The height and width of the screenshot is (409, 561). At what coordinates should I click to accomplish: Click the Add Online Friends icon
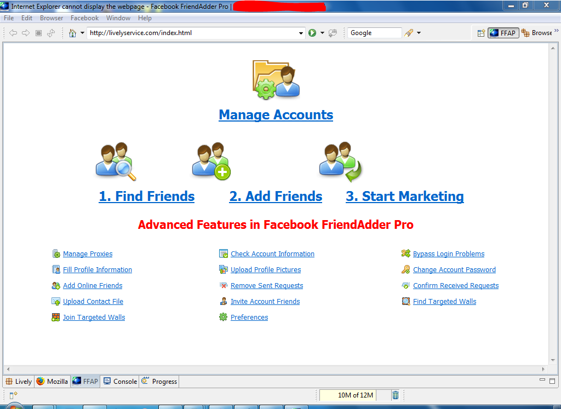56,286
